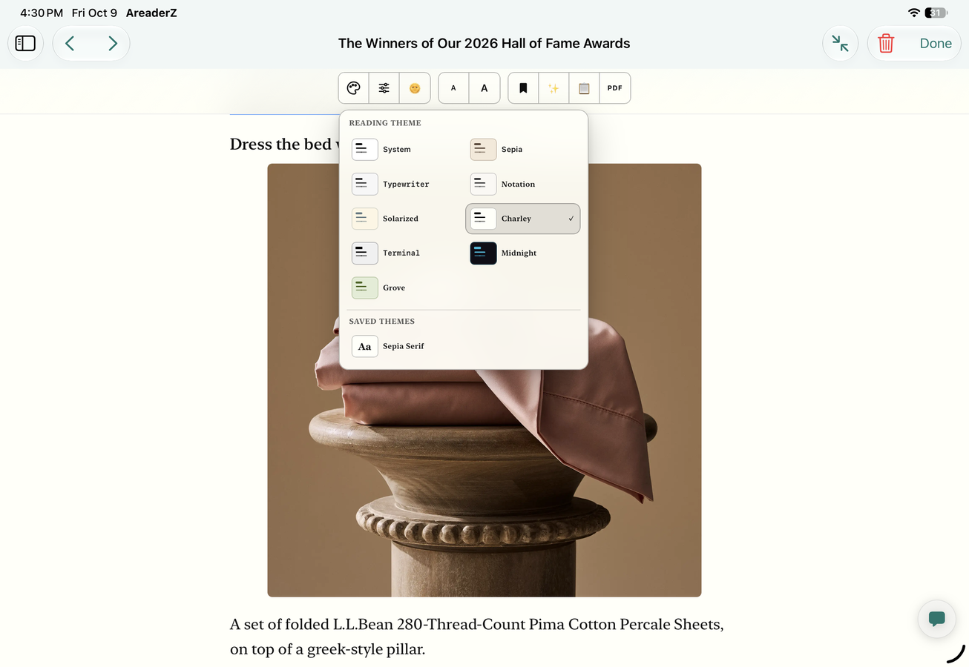The width and height of the screenshot is (969, 667).
Task: Delete the article with the trash icon
Action: click(x=886, y=44)
